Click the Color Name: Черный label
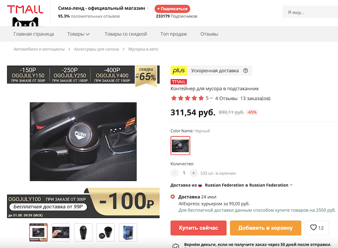 190,131
